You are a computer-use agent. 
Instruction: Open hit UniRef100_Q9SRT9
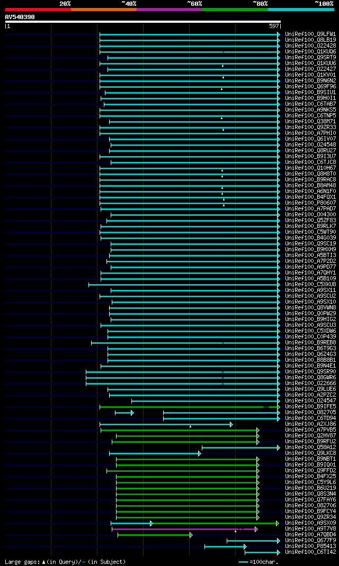click(310, 58)
